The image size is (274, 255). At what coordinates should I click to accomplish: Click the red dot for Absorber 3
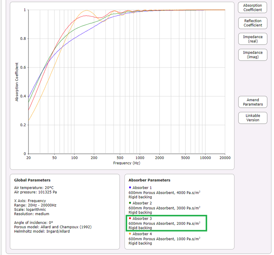(130, 218)
